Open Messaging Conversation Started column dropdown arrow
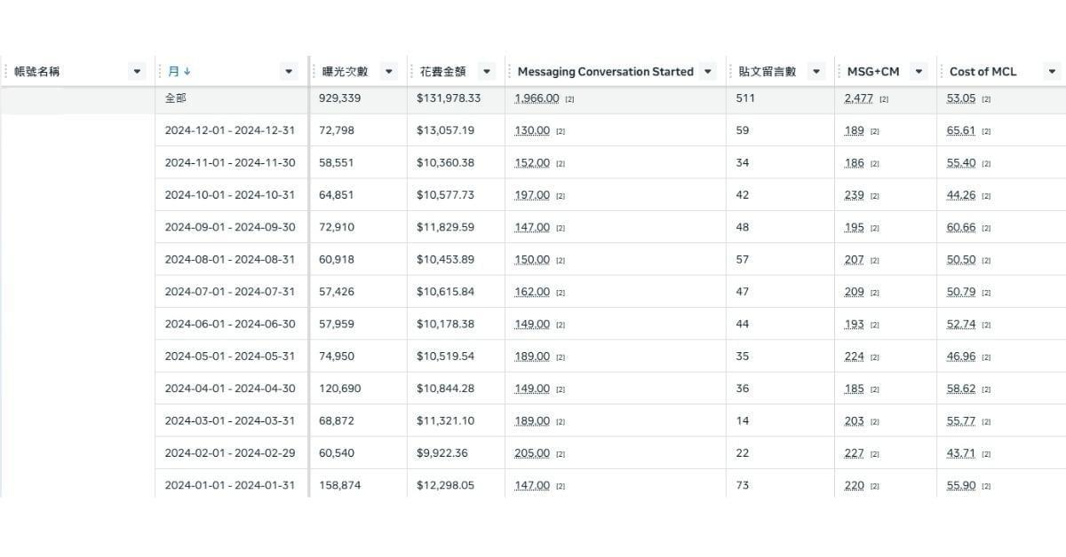The image size is (1066, 557). (x=708, y=72)
